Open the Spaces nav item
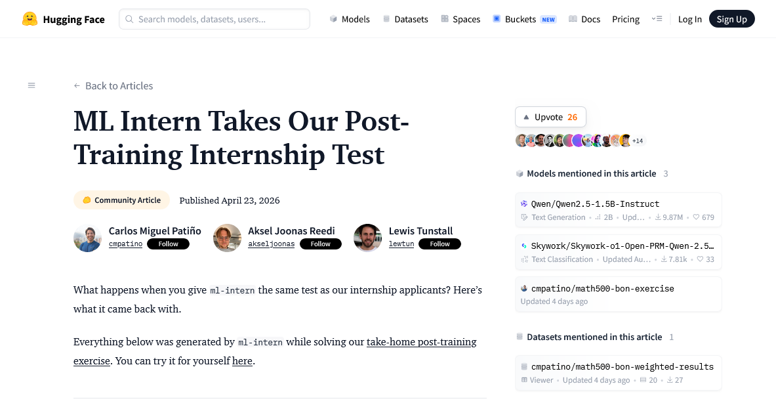776x409 pixels. pyautogui.click(x=460, y=19)
